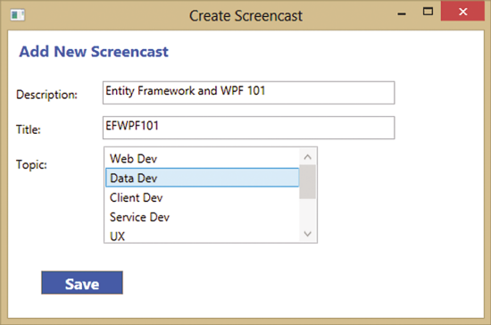Maximize the Create Screencast window
Viewport: 491px width, 325px height.
coord(428,12)
